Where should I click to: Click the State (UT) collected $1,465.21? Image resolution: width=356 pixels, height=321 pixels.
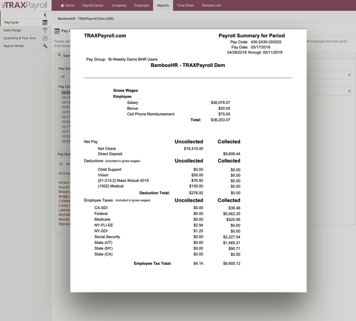(x=231, y=243)
